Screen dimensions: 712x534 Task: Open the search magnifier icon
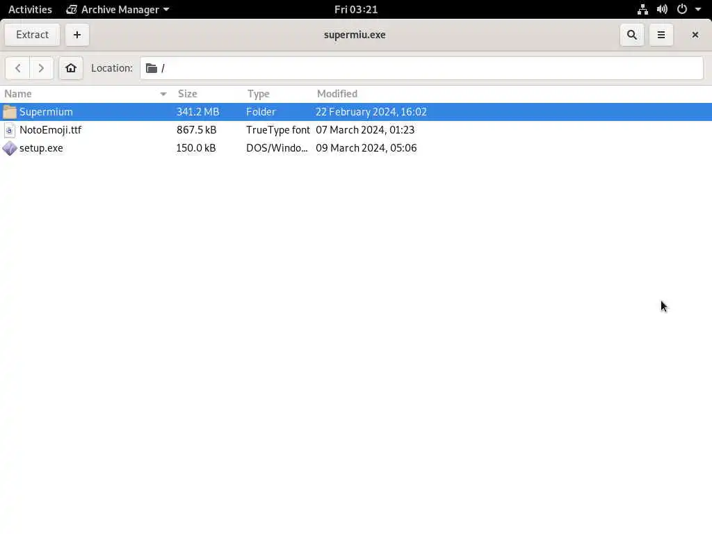[x=631, y=35]
